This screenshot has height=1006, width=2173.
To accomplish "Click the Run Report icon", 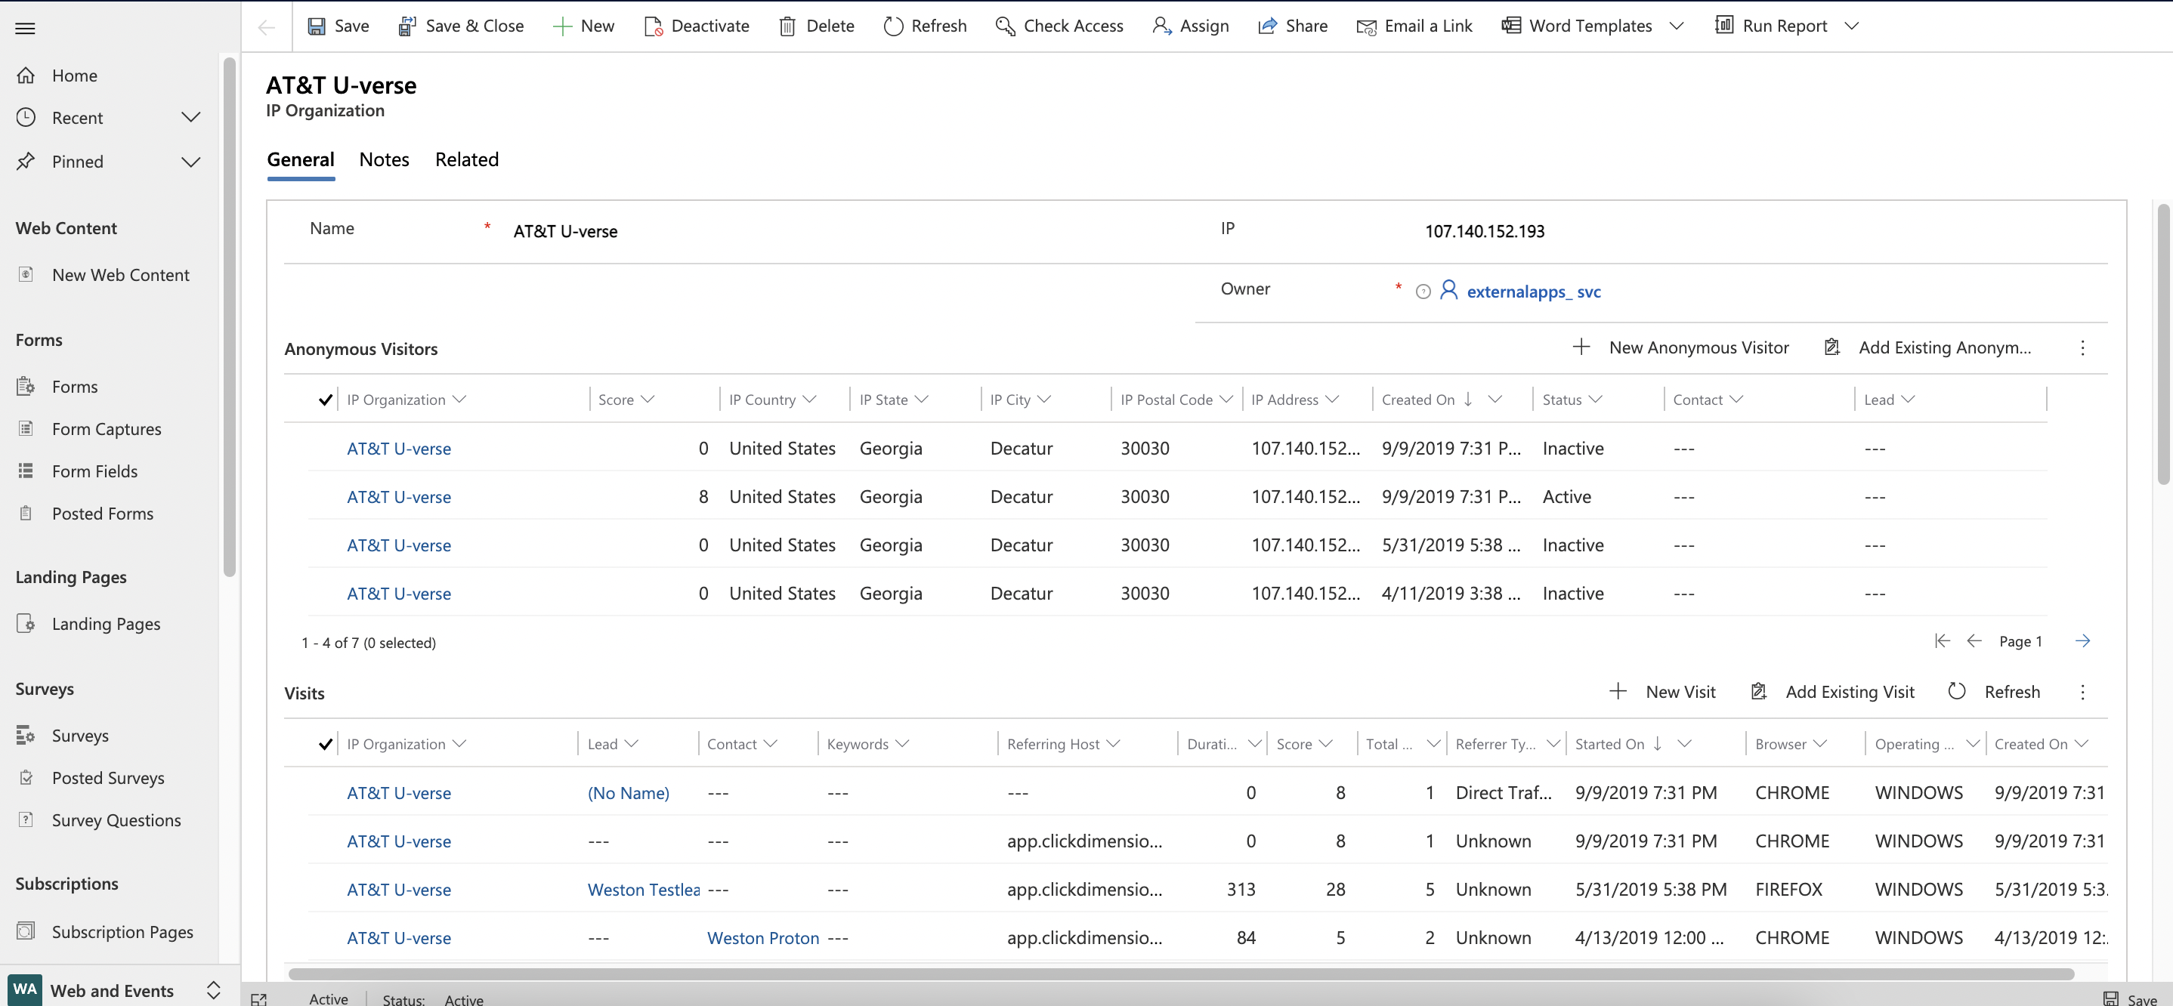I will pos(1724,25).
